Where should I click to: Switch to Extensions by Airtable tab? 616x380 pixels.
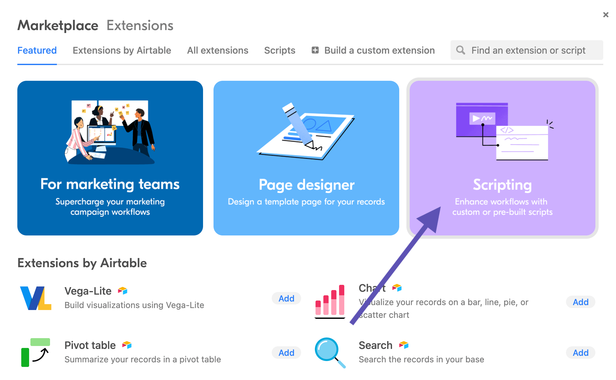pyautogui.click(x=122, y=50)
